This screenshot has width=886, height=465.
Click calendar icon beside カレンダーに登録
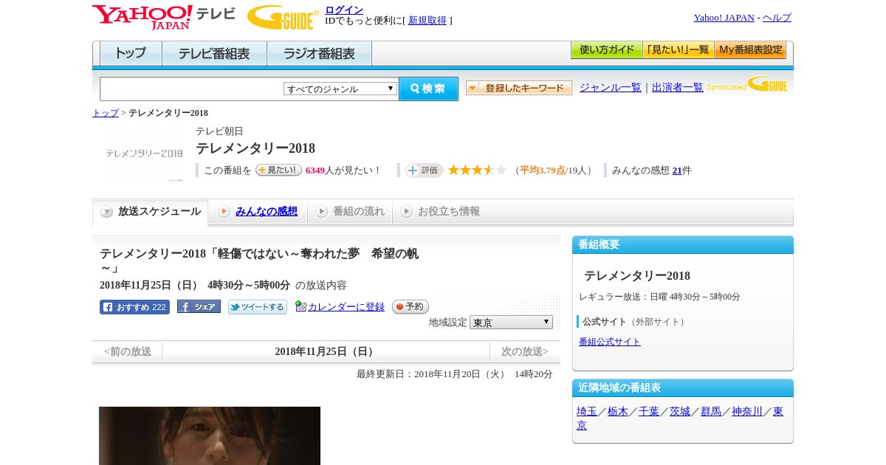click(301, 306)
